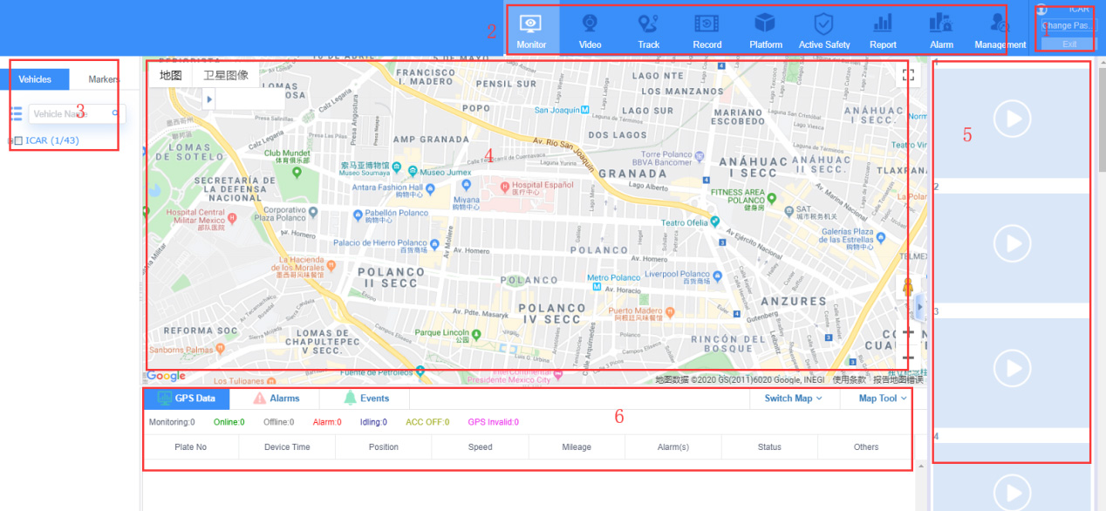The width and height of the screenshot is (1106, 511).
Task: Open the Record module
Action: coord(707,31)
